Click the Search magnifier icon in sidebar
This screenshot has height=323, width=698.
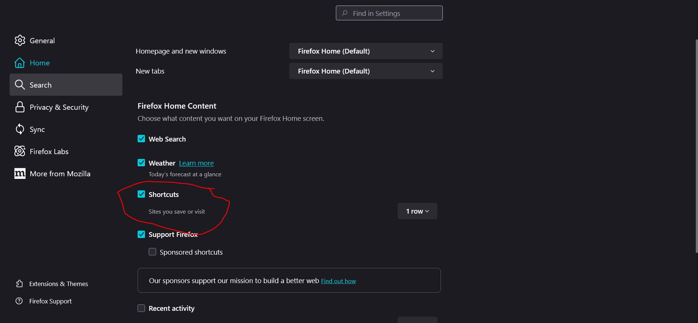(20, 85)
